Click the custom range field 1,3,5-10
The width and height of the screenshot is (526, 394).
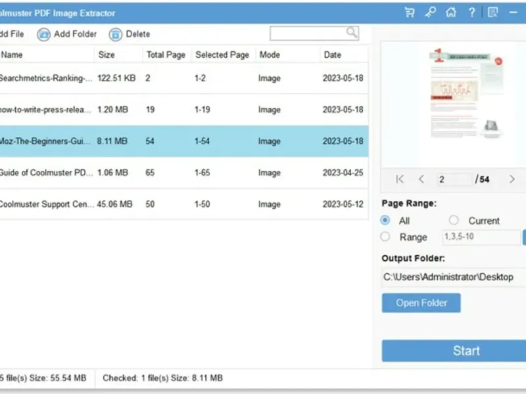click(481, 237)
